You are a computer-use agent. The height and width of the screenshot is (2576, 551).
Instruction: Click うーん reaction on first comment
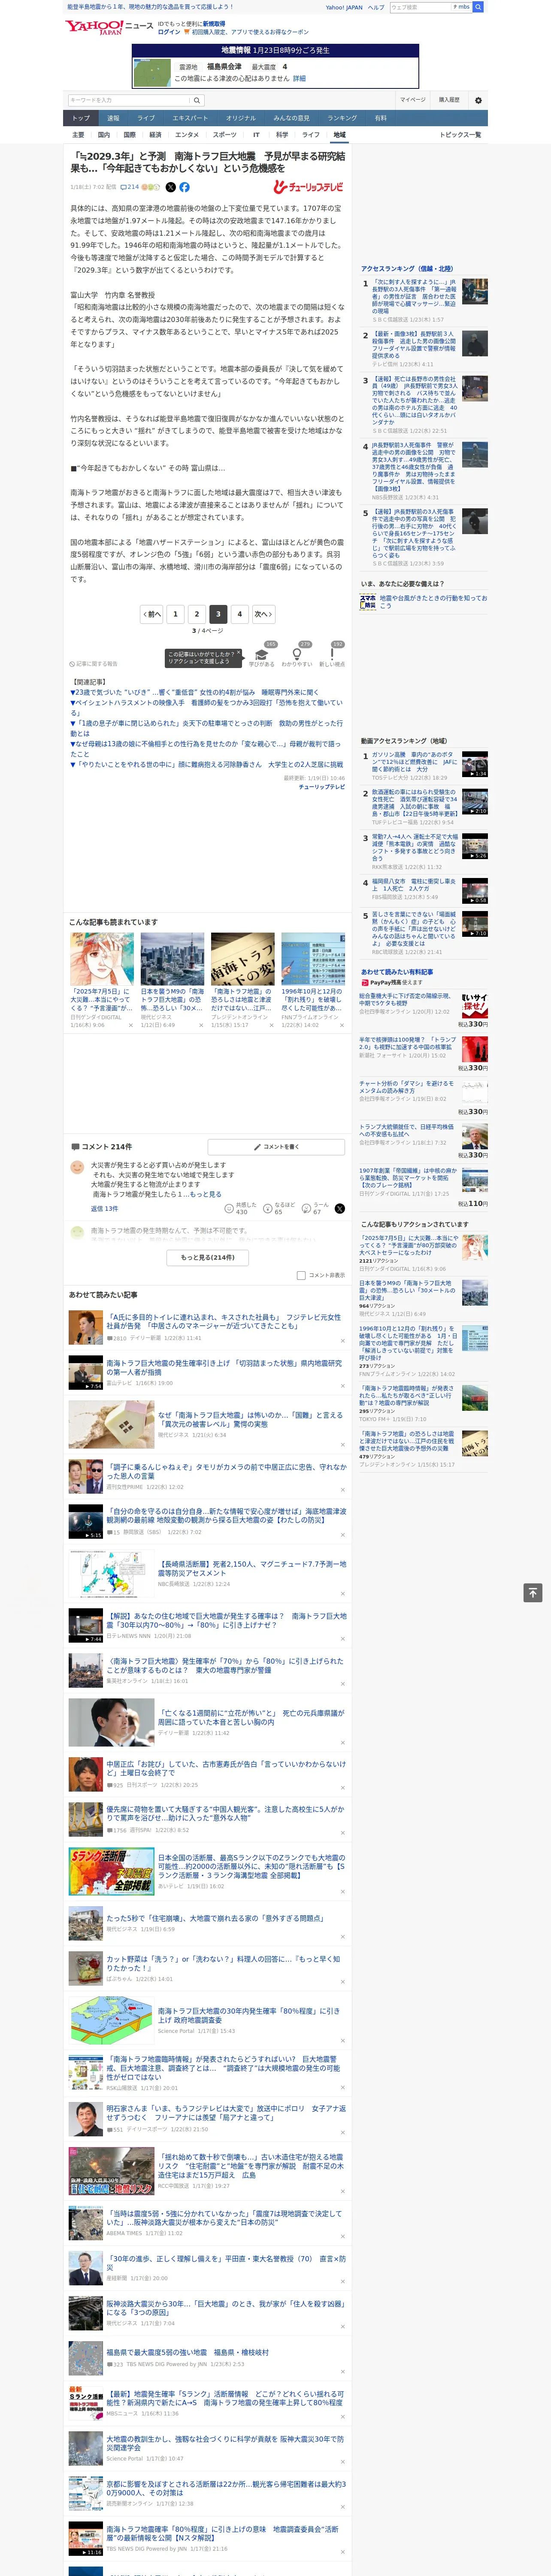pyautogui.click(x=316, y=1208)
